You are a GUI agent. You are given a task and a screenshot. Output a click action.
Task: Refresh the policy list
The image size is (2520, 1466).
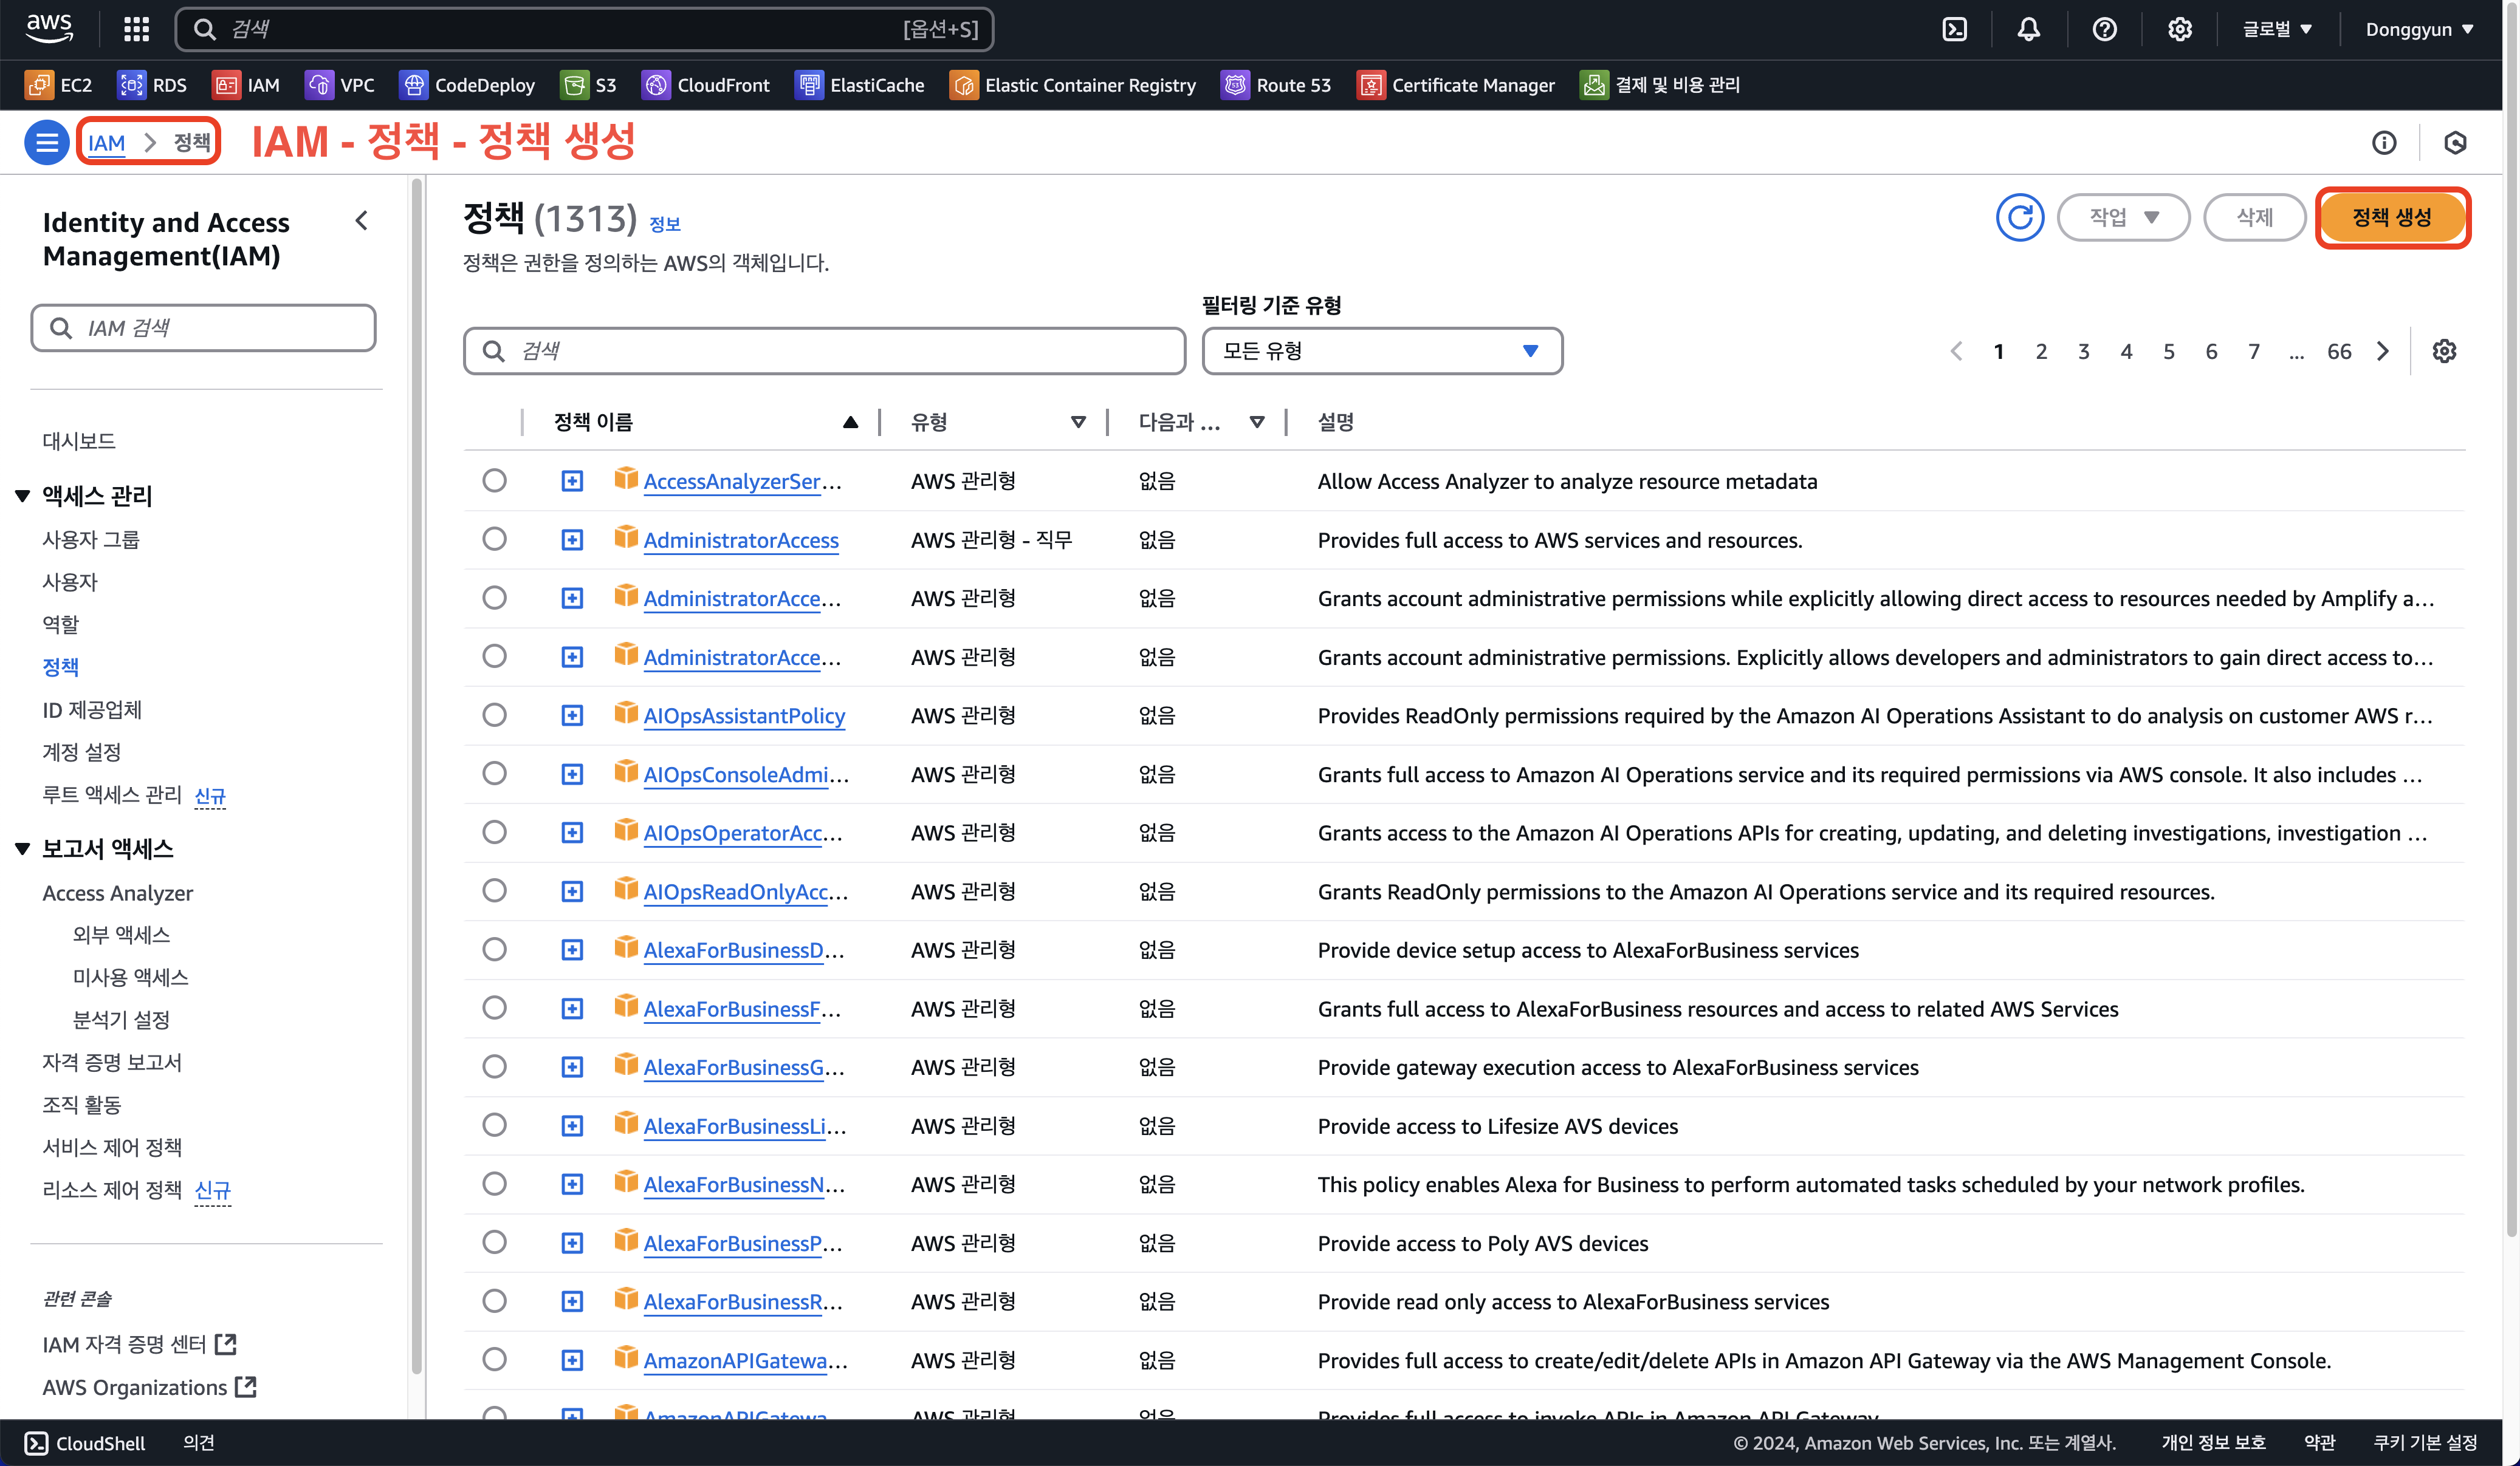[2019, 217]
